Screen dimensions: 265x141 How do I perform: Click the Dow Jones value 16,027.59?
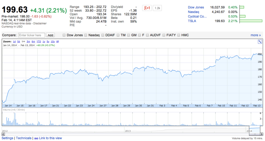point(217,7)
